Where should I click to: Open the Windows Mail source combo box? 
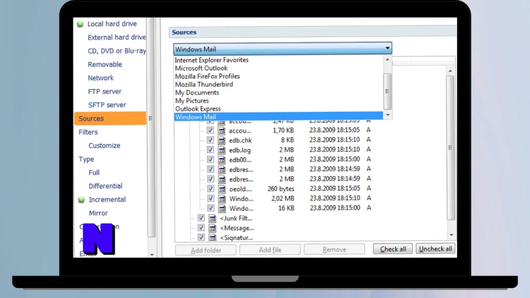tap(283, 49)
